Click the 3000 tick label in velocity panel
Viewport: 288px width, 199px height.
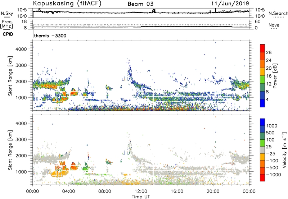[21, 139]
